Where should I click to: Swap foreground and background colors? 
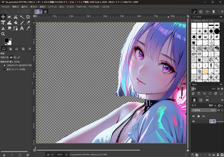click(11, 39)
